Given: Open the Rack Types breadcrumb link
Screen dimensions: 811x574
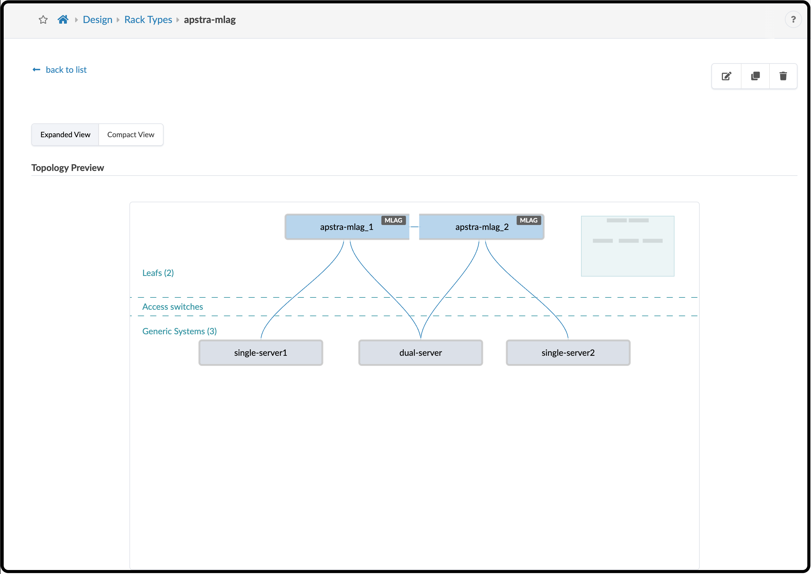Looking at the screenshot, I should click(148, 19).
